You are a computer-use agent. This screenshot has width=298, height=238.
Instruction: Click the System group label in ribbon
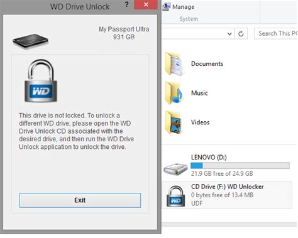(x=189, y=19)
